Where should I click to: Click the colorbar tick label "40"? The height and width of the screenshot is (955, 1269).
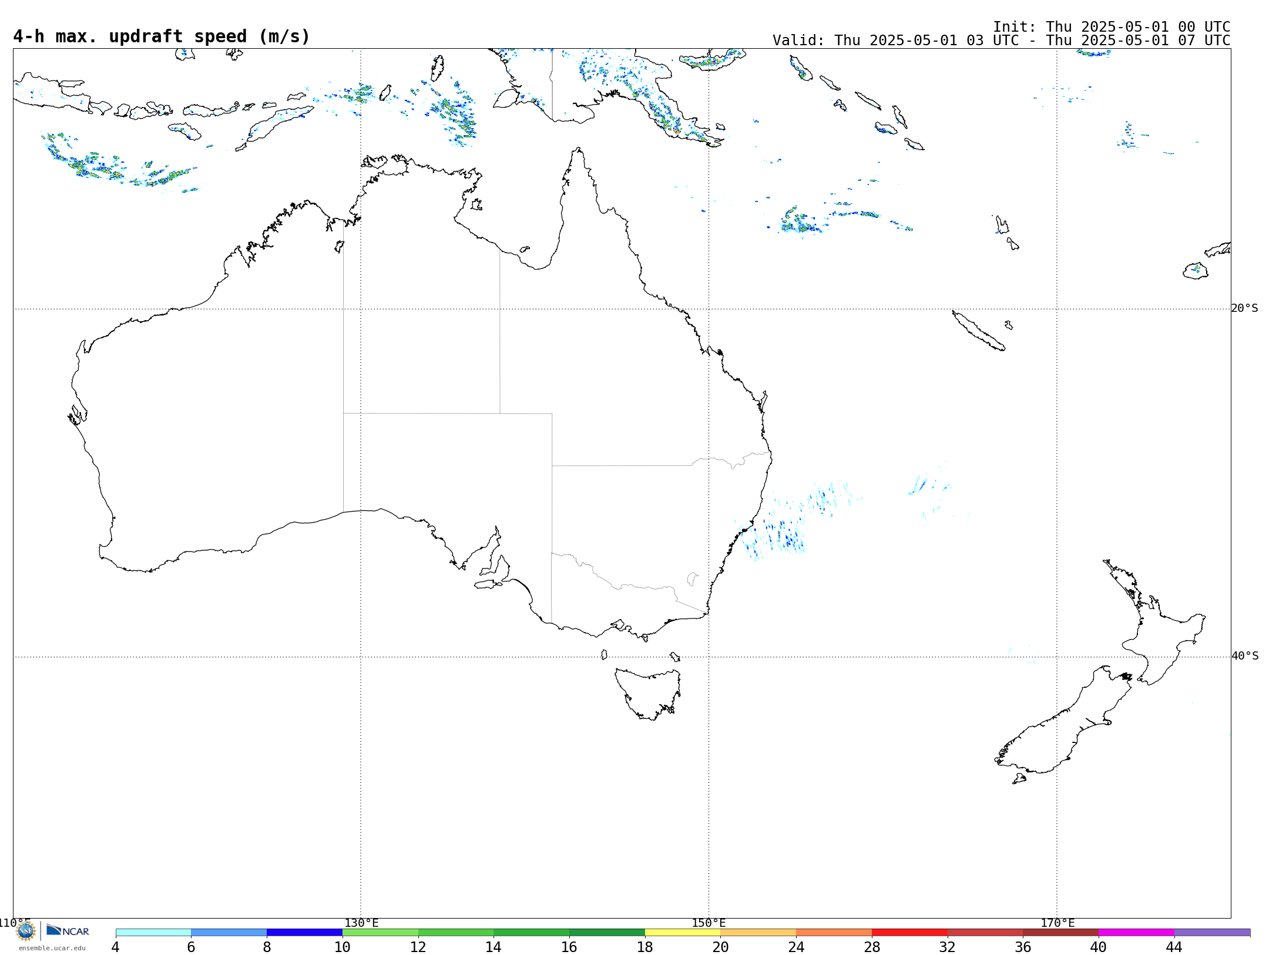pyautogui.click(x=1099, y=947)
